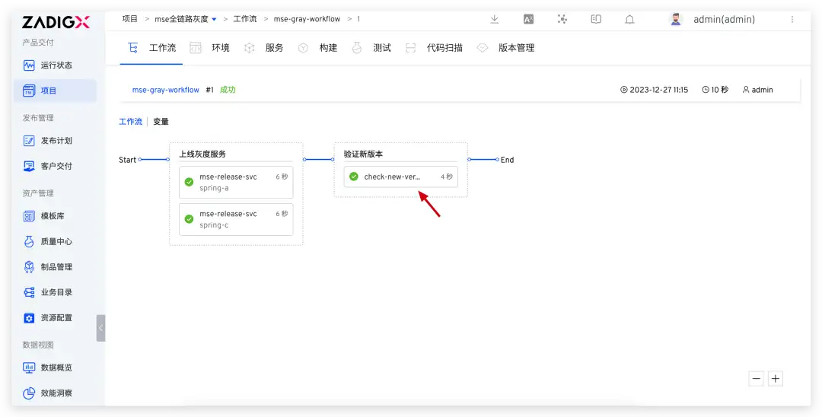Click the 制品管理 icon

[x=30, y=266]
